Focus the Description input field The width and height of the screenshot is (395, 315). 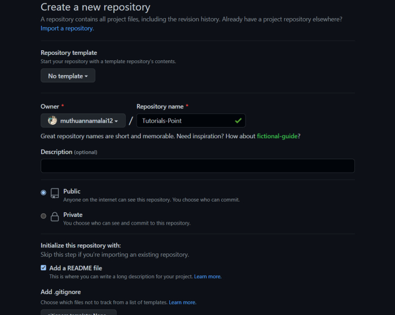tap(197, 166)
